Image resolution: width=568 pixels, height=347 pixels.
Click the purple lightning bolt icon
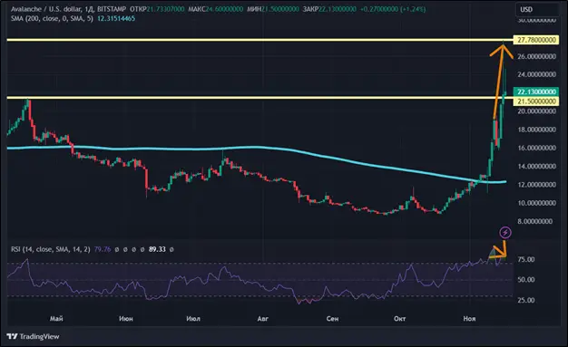point(505,232)
